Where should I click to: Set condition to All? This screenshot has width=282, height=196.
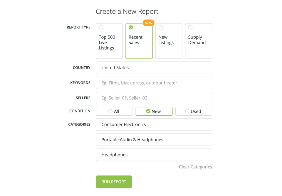(114, 111)
